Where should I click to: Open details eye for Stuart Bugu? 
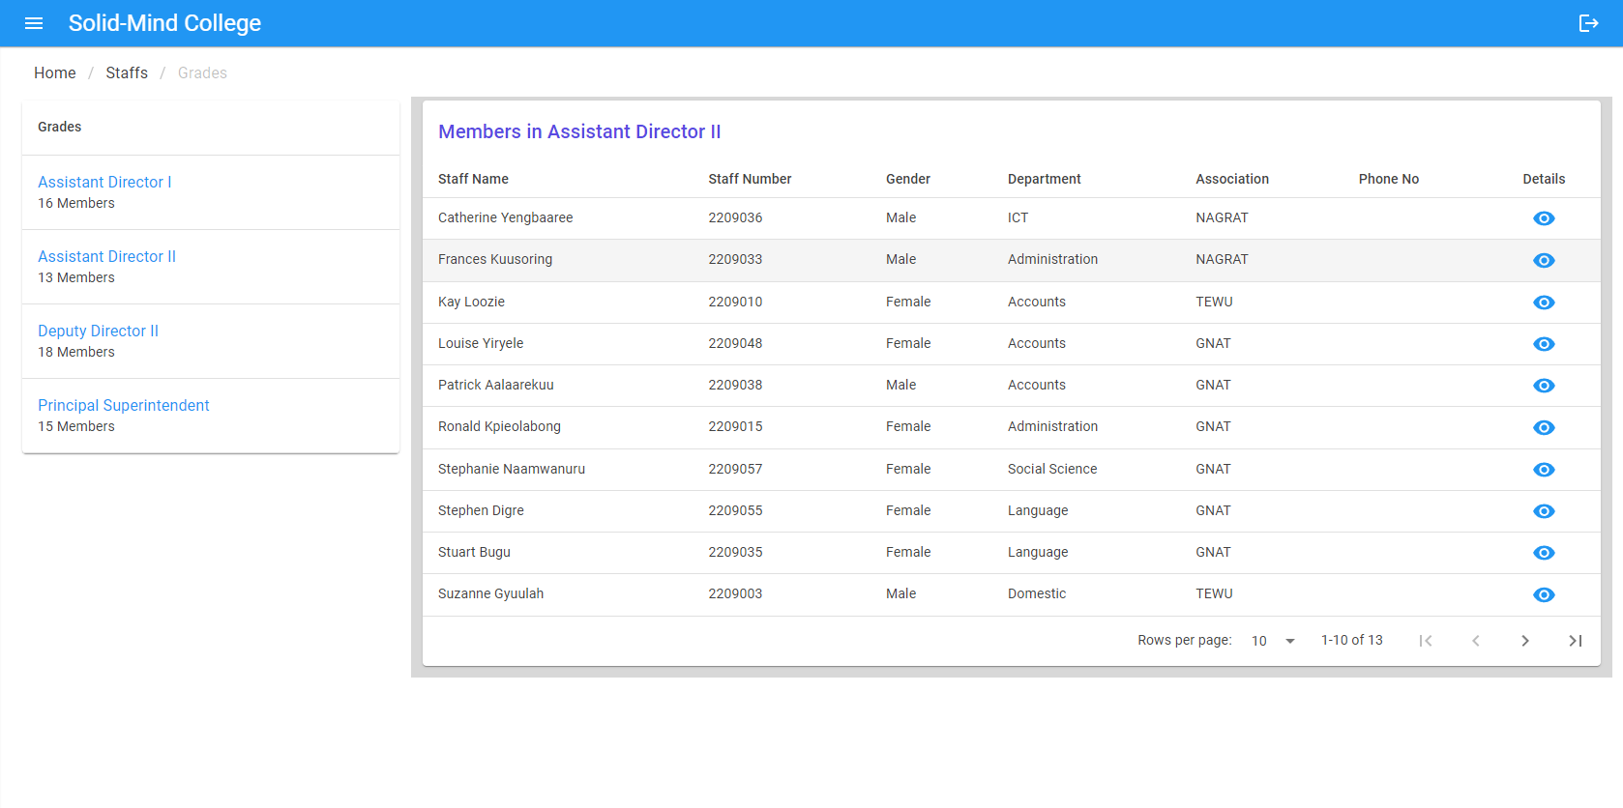[x=1544, y=553]
